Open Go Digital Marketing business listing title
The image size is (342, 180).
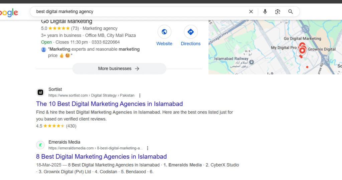click(x=66, y=22)
